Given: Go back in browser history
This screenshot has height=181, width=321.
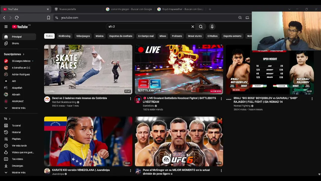Looking at the screenshot, I should point(4,18).
